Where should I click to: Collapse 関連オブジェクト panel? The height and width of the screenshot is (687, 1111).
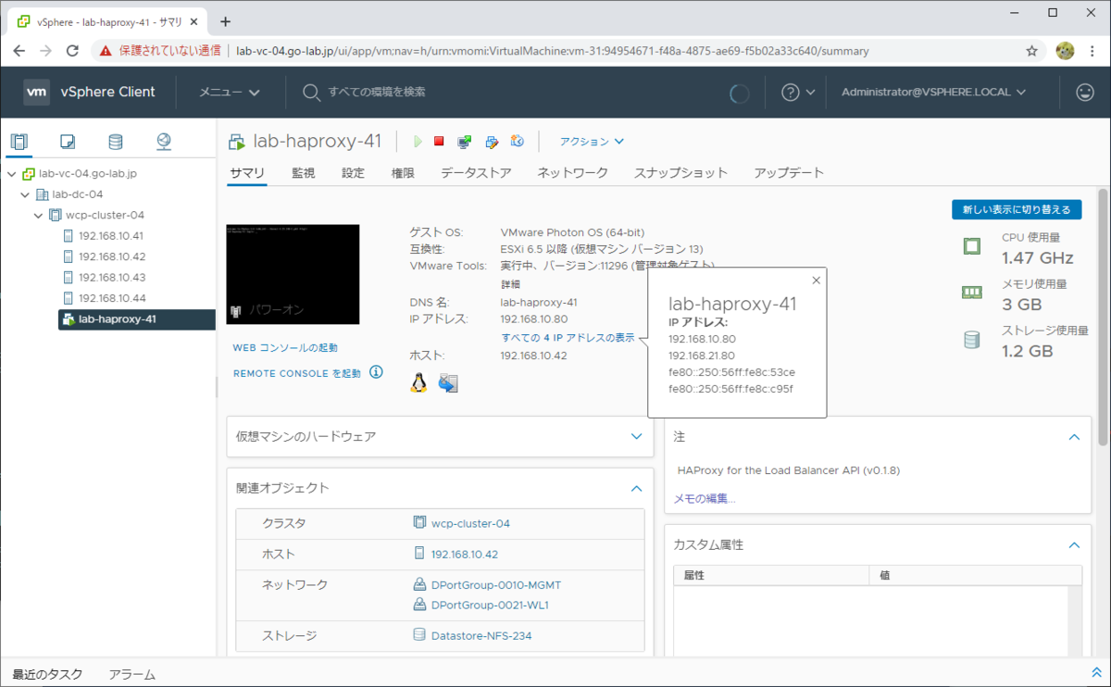coord(636,488)
